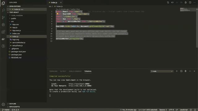198x111 pixels.
Task: Open the Manage gear menu
Action: point(3,104)
